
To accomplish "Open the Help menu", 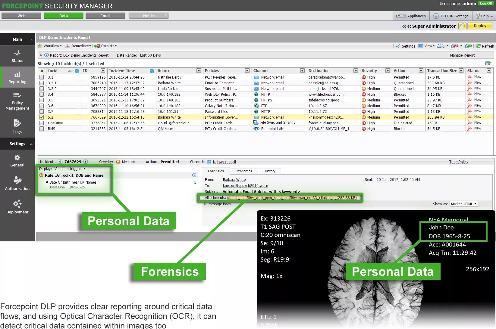I will (484, 16).
